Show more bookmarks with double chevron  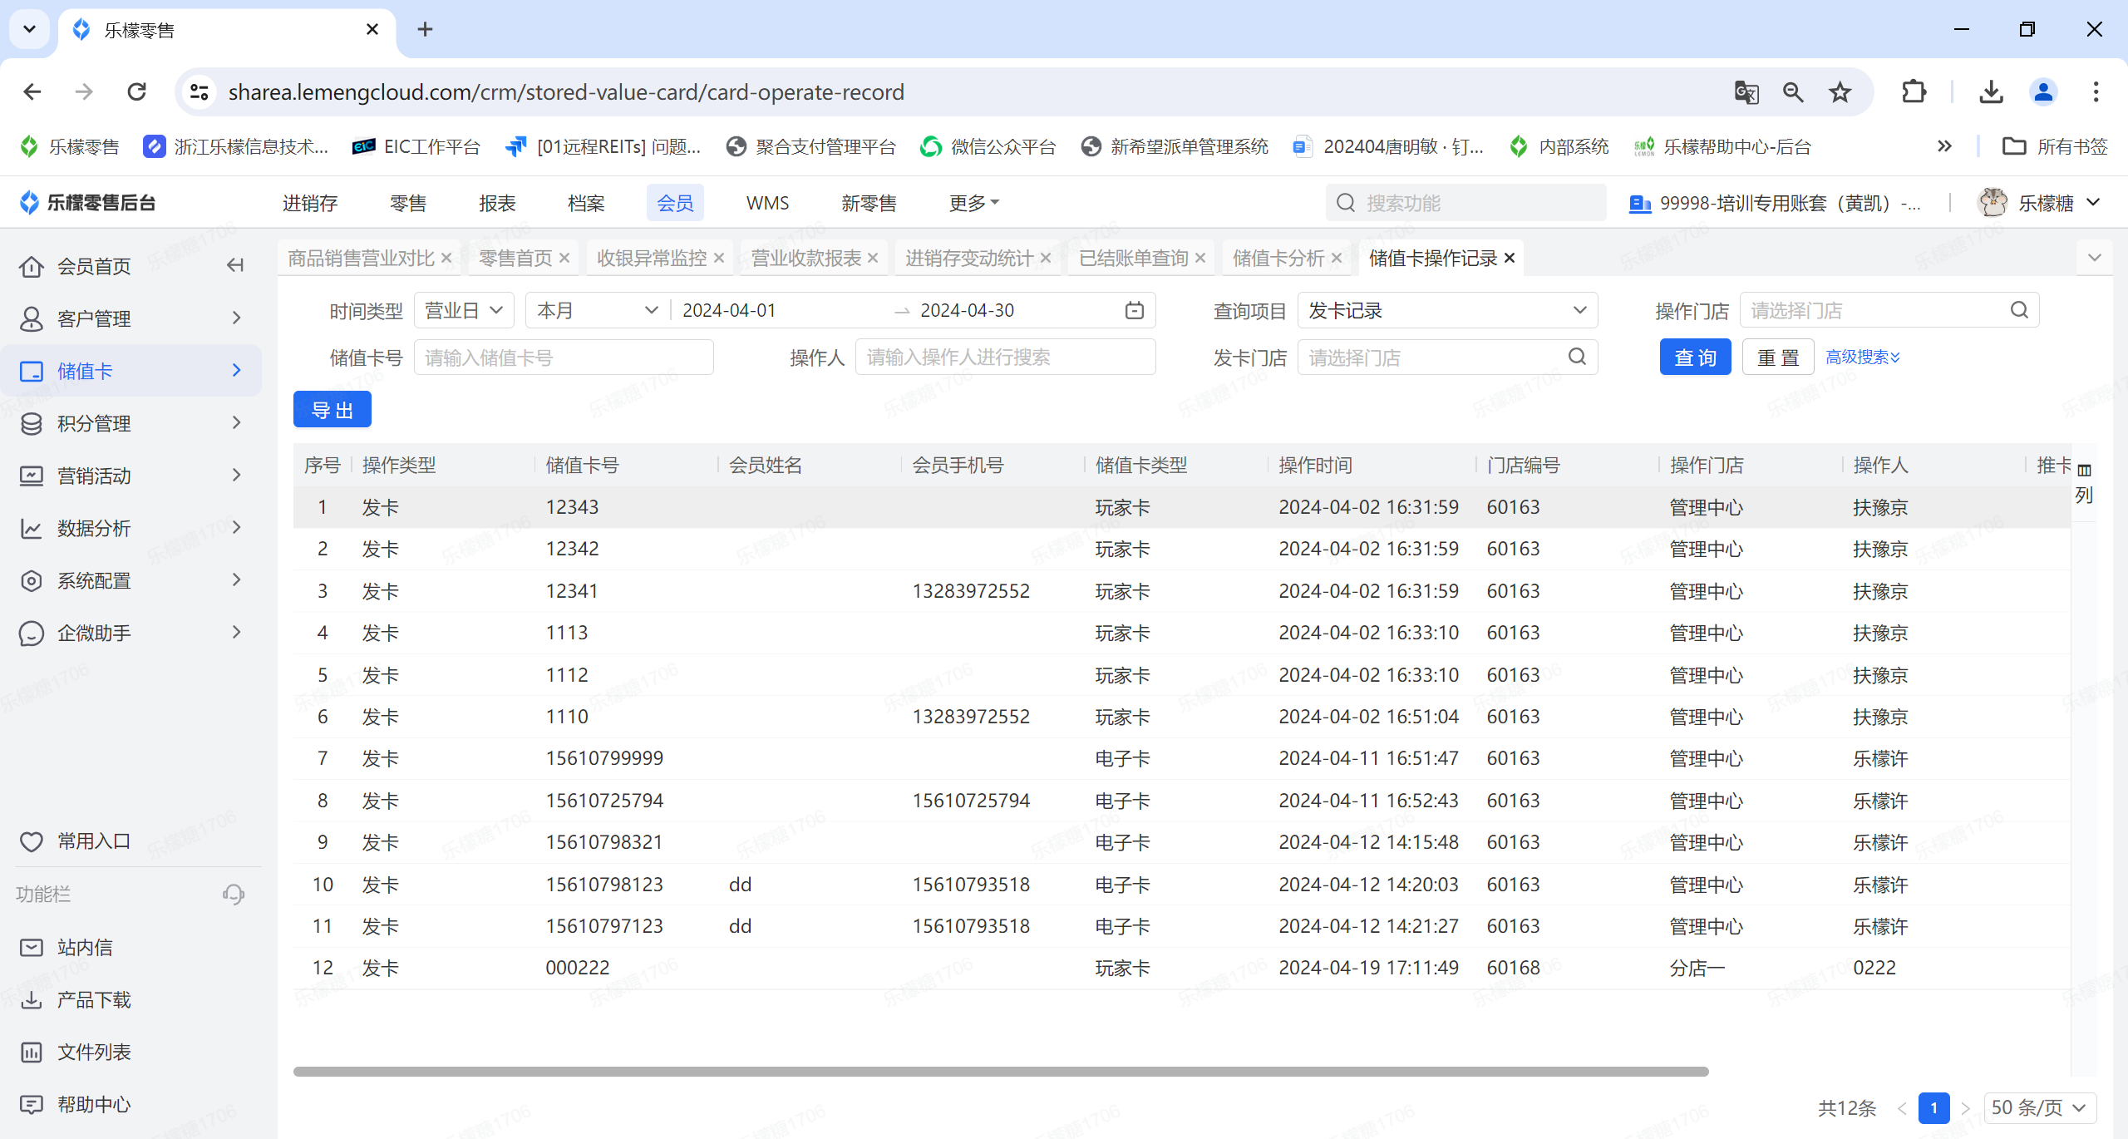(x=1944, y=146)
